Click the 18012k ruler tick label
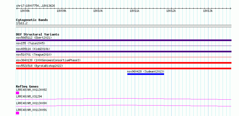 171,11
